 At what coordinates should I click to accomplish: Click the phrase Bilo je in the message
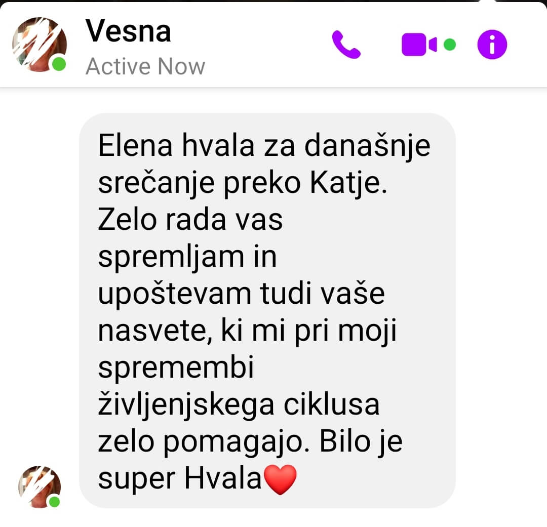coord(361,442)
